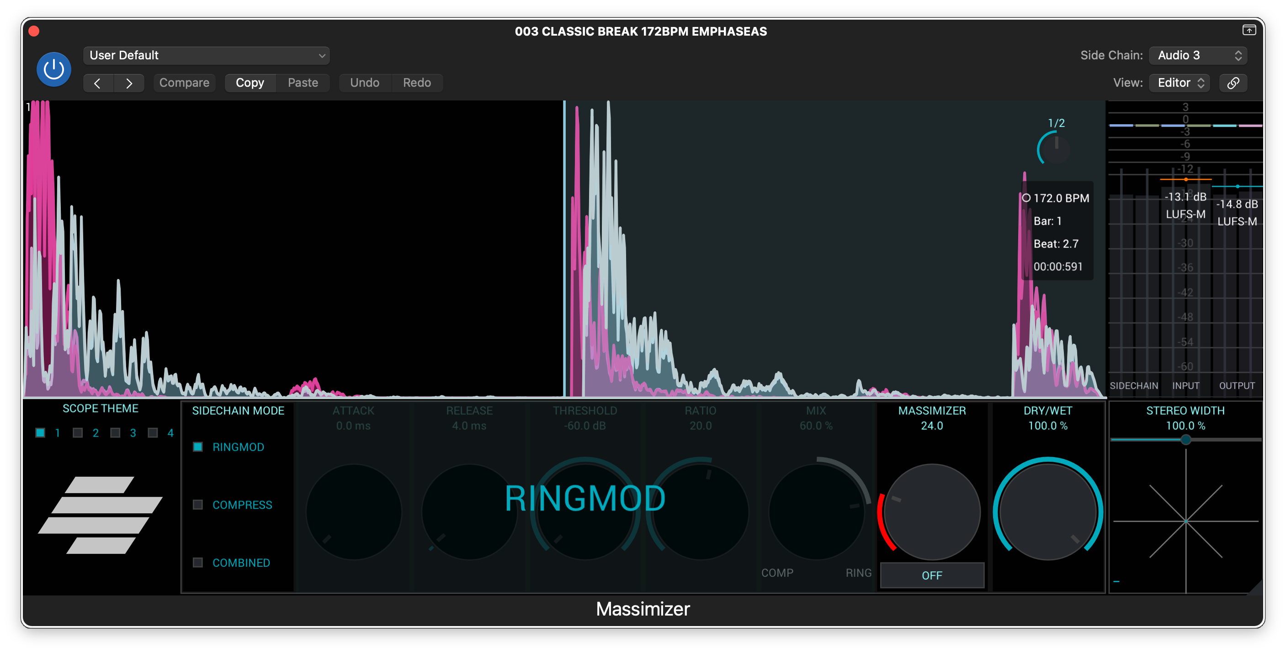Go to previous preset arrow
This screenshot has height=653, width=1286.
98,83
